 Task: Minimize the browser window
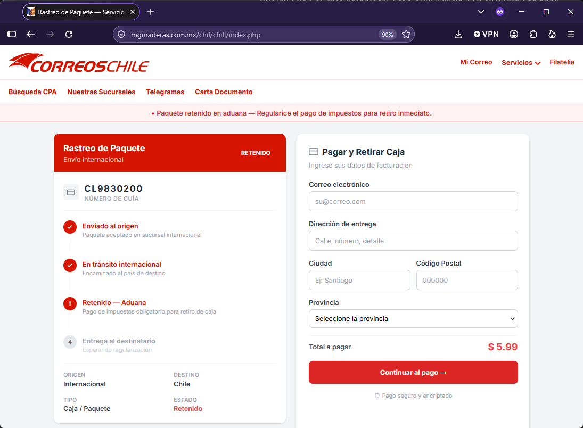[522, 12]
